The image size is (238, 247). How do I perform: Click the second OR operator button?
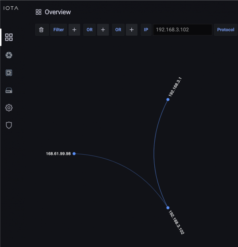tap(118, 30)
